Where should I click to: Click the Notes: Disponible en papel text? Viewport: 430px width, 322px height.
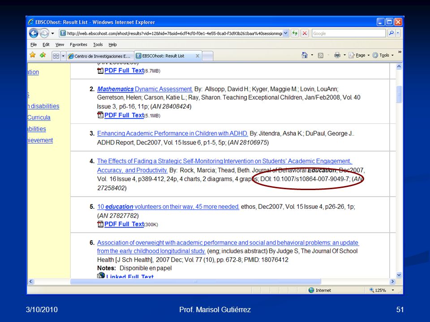coord(134,268)
